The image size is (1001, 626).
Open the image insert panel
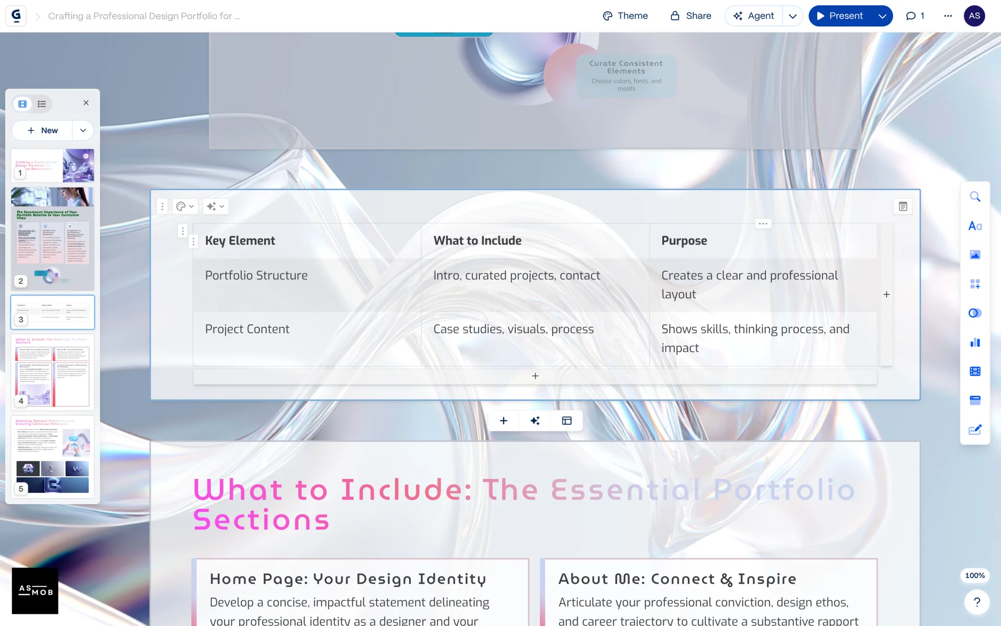pyautogui.click(x=974, y=255)
